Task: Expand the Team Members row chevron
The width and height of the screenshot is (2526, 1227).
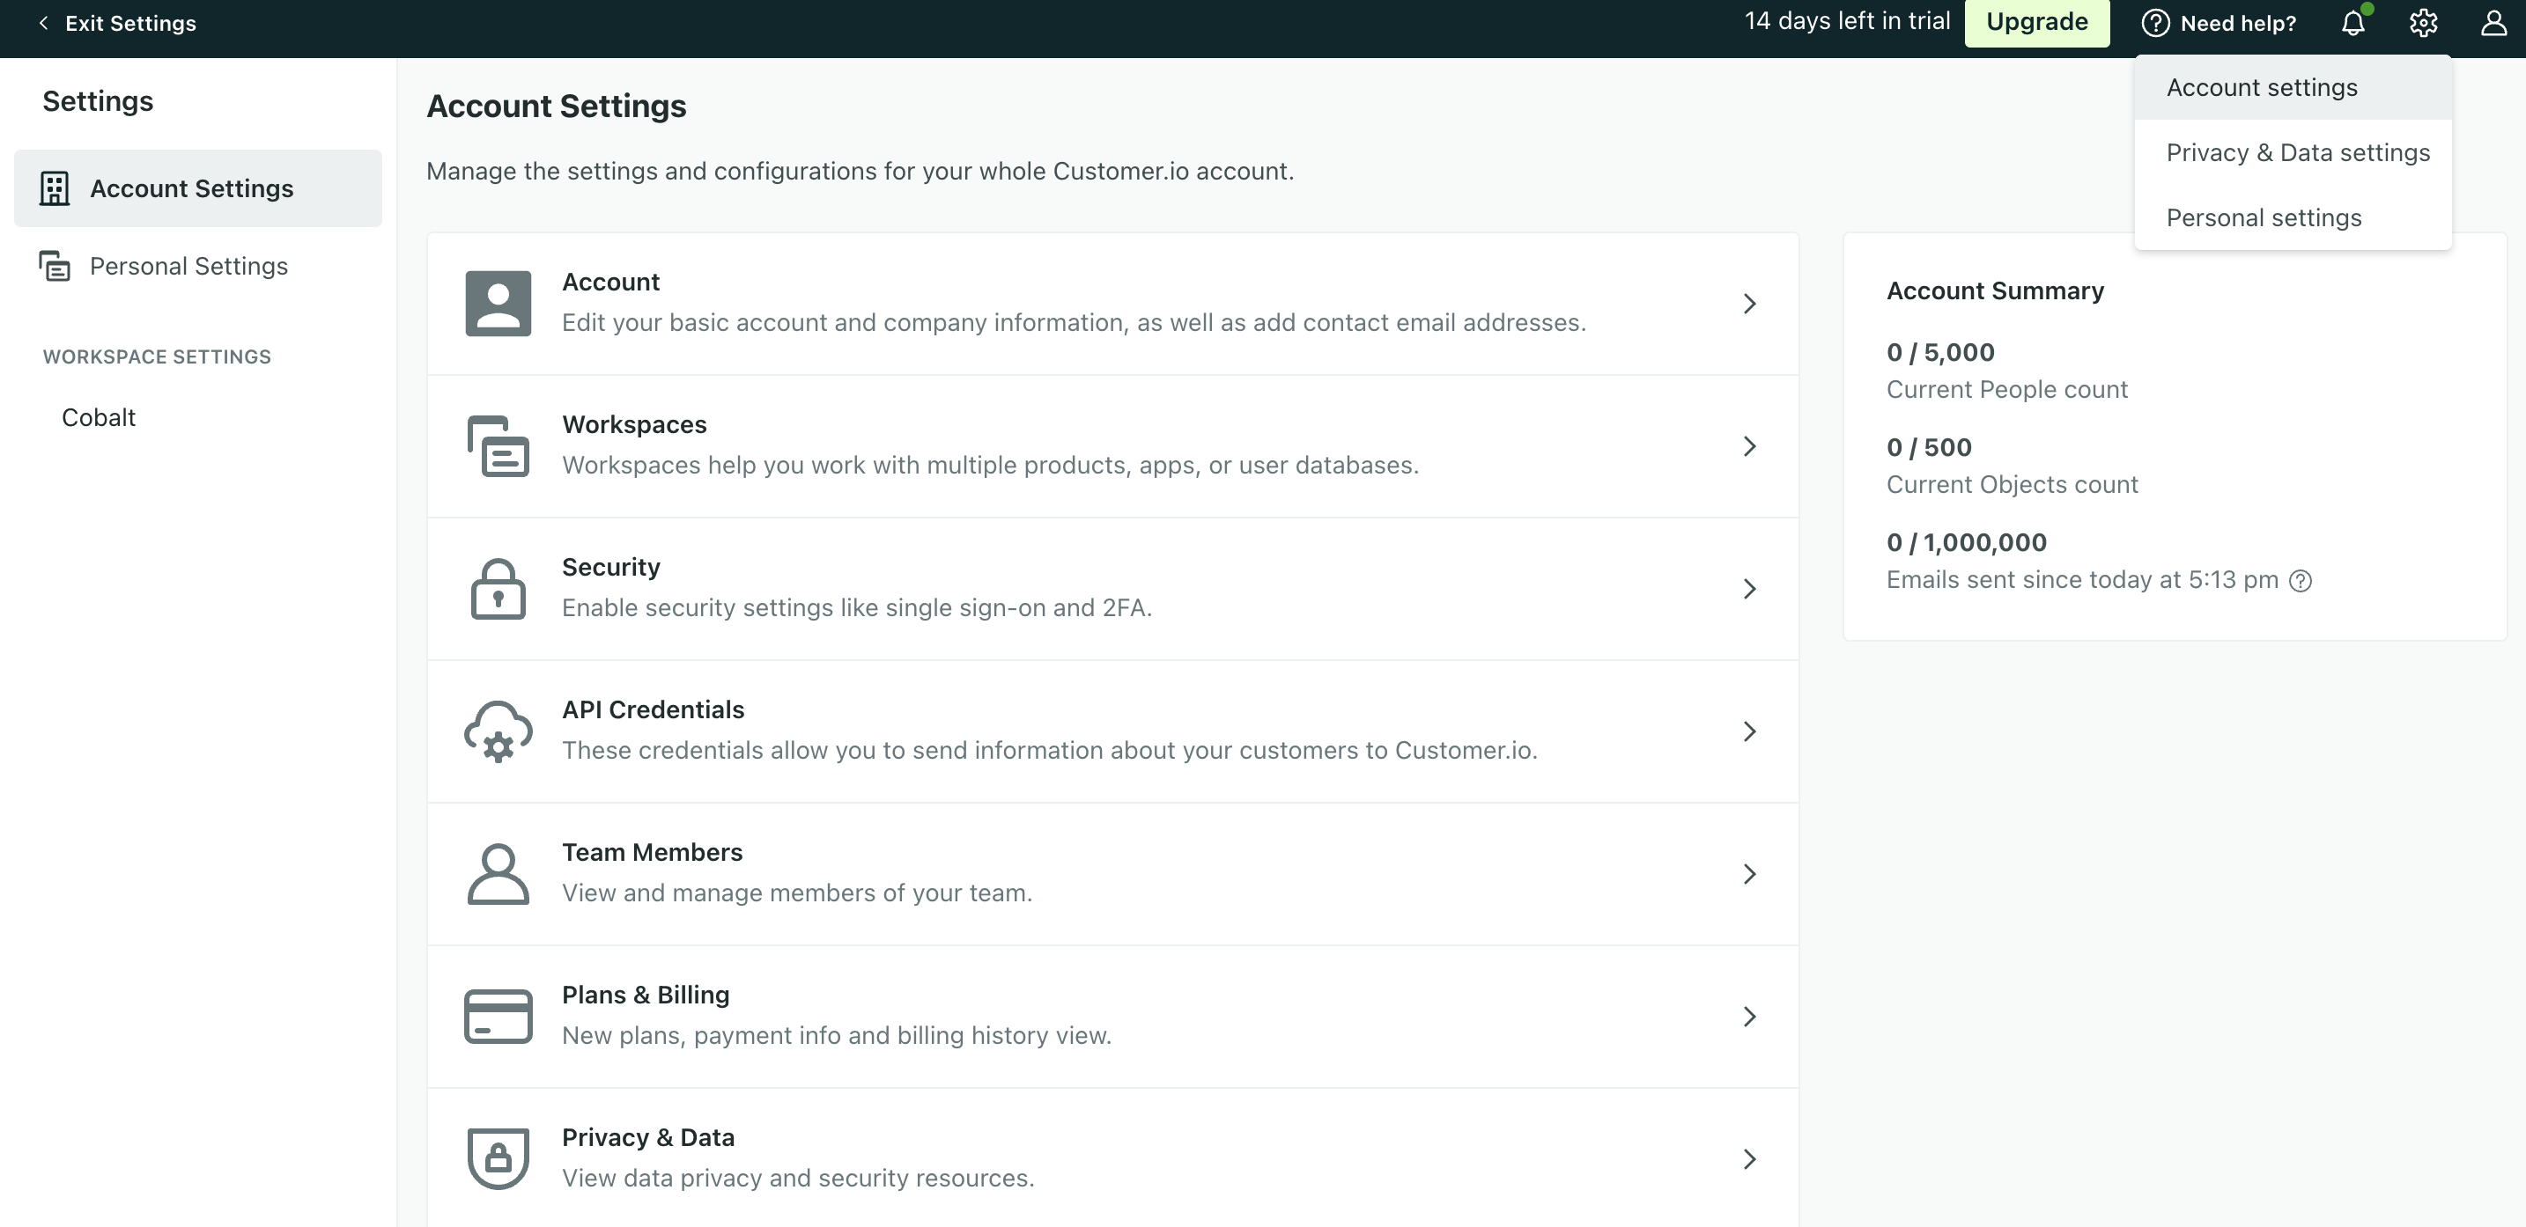Action: pos(1751,874)
